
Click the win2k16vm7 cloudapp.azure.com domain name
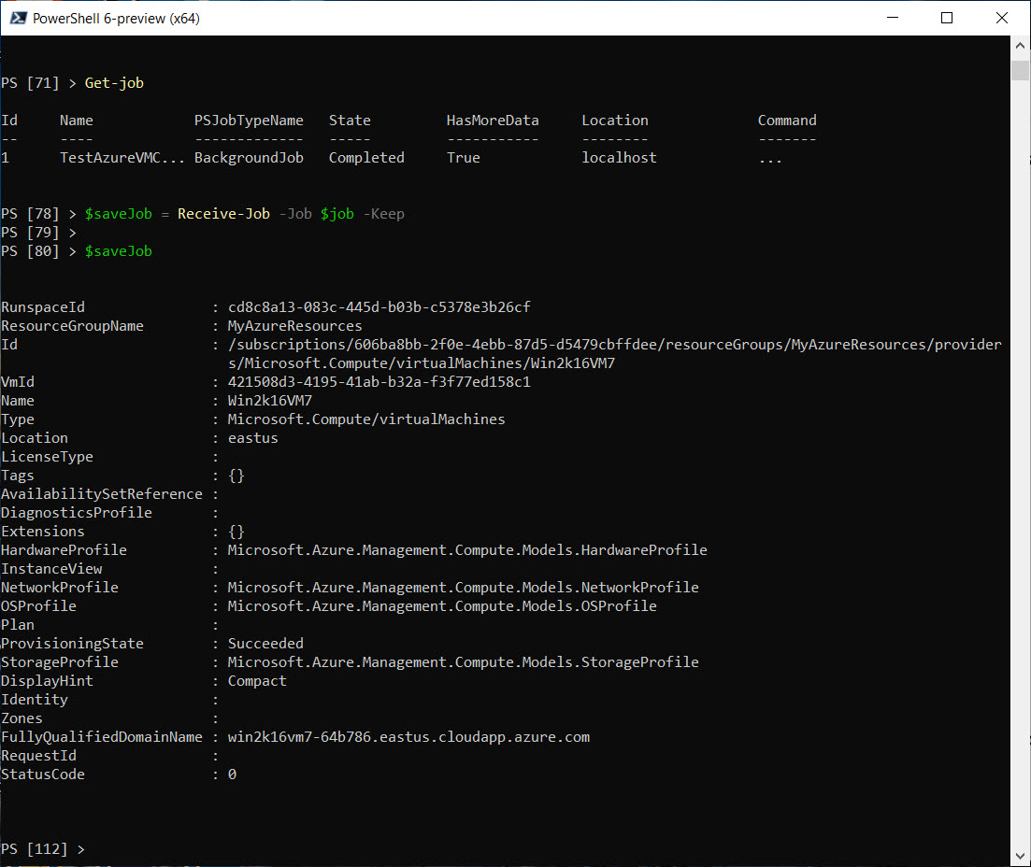coord(408,736)
